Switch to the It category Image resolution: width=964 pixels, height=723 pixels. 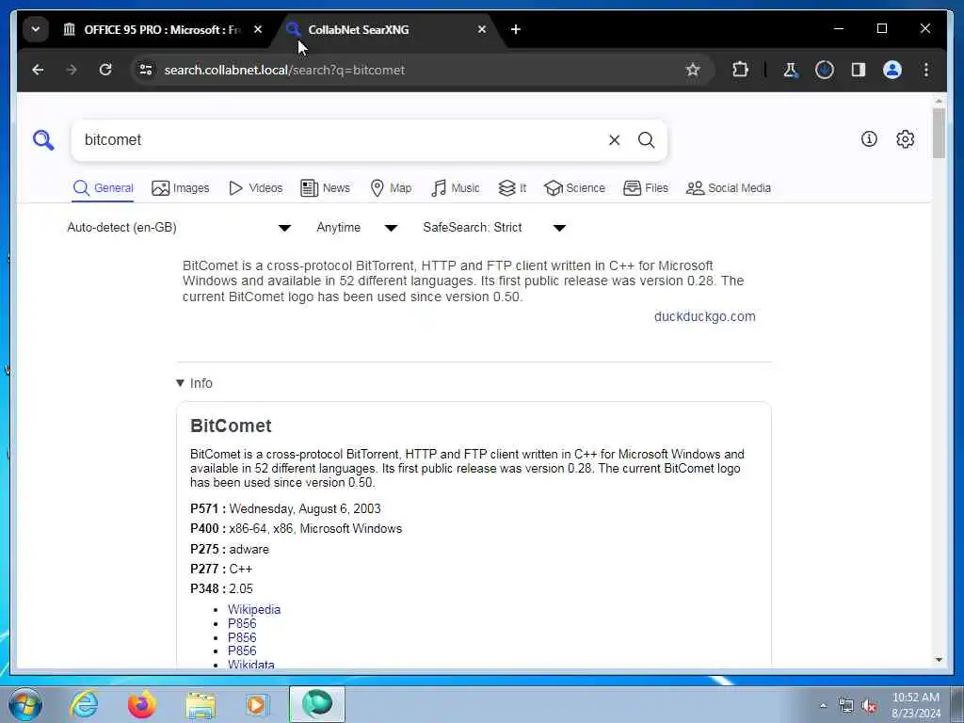(x=512, y=188)
